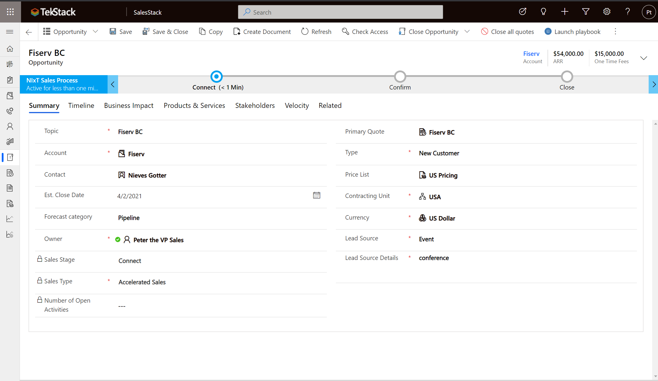
Task: Click Launch playbook
Action: point(573,32)
